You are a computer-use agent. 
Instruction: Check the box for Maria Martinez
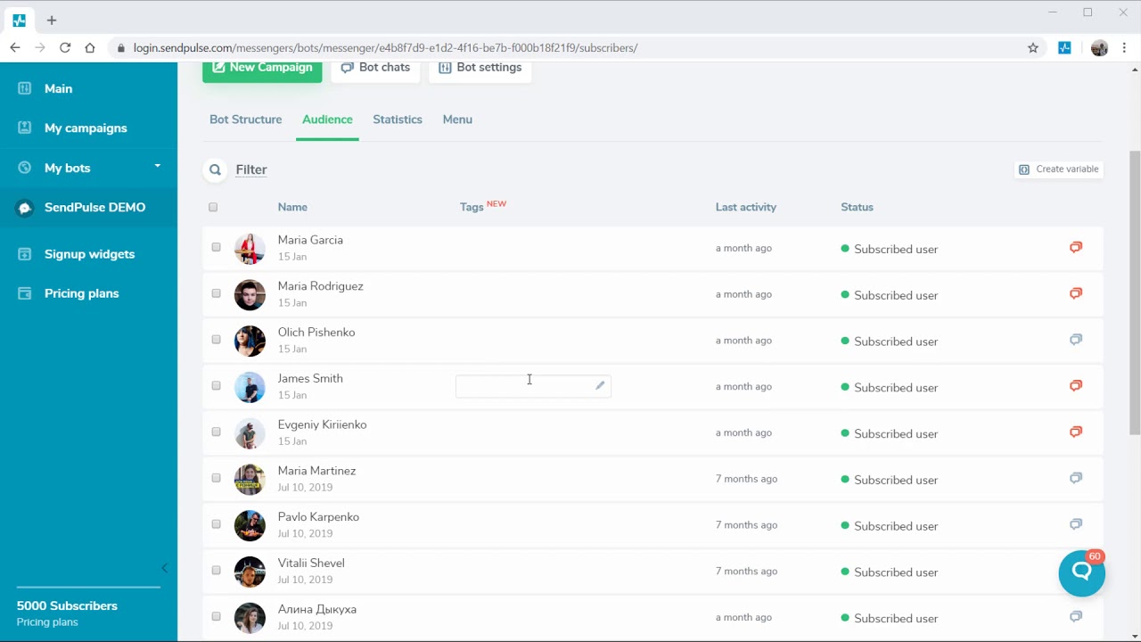(216, 478)
